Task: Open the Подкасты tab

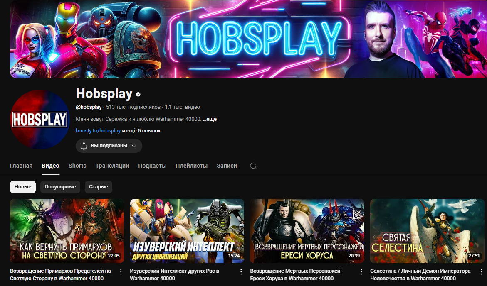Action: [x=152, y=166]
